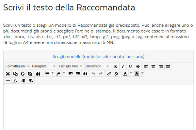196x130 pixels.
Task: Paste as plain text
Action: click(x=30, y=74)
